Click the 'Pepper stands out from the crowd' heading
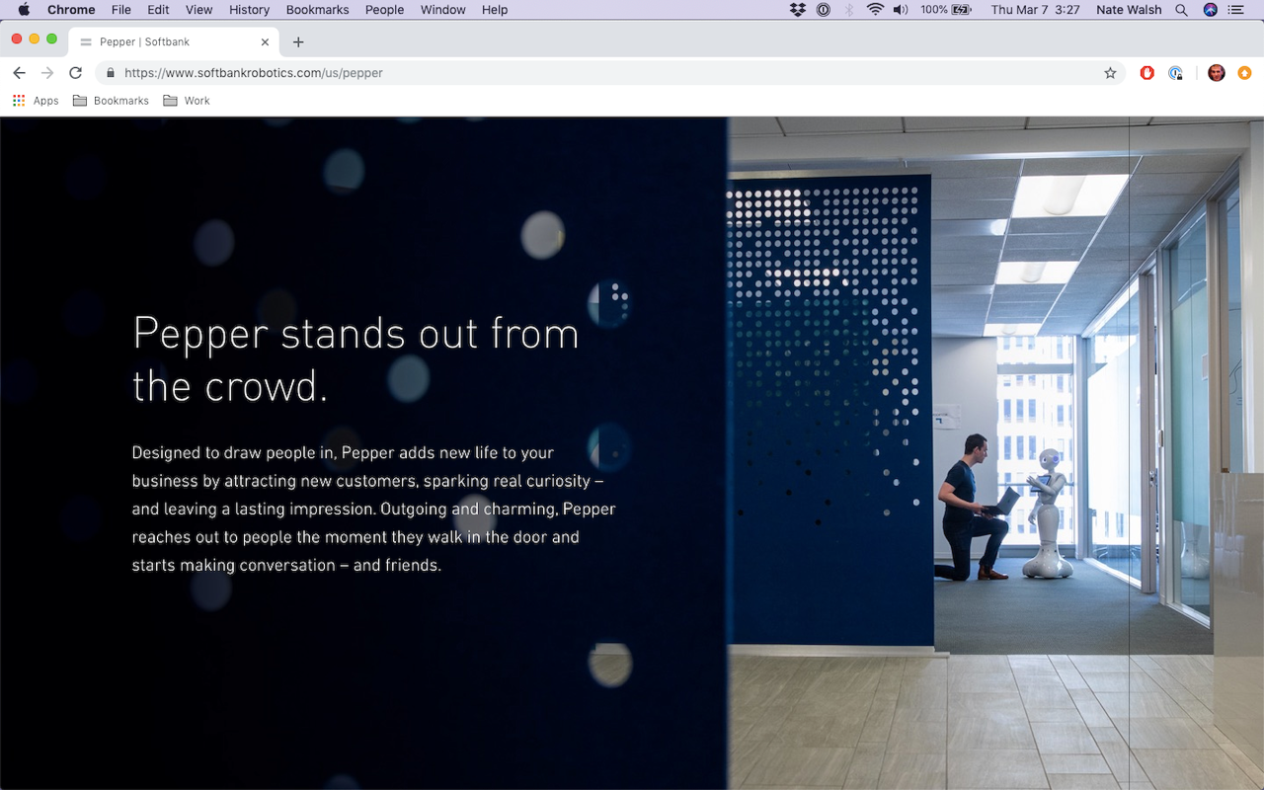The image size is (1264, 790). click(356, 359)
